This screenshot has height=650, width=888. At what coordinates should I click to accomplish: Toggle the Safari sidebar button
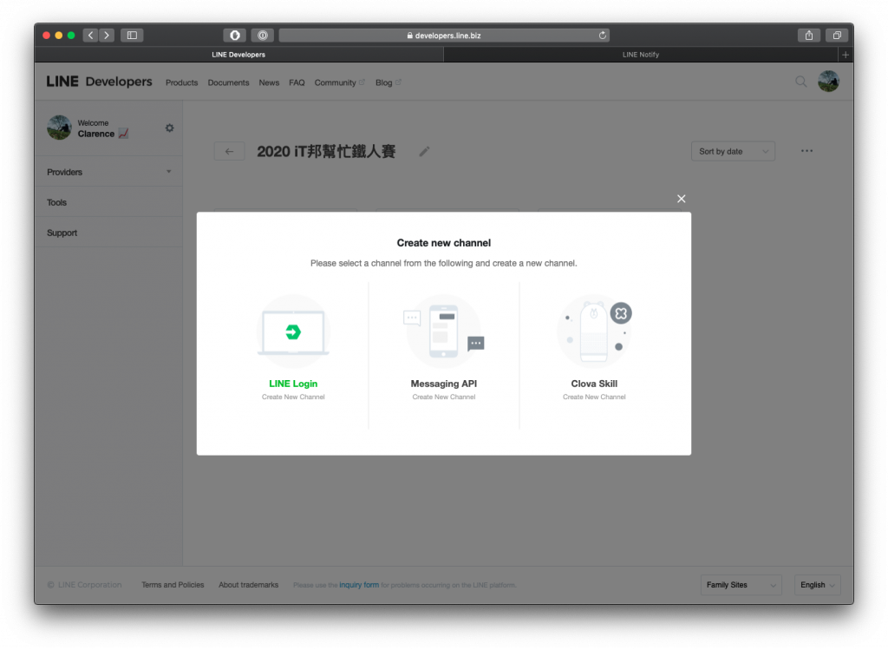(132, 35)
